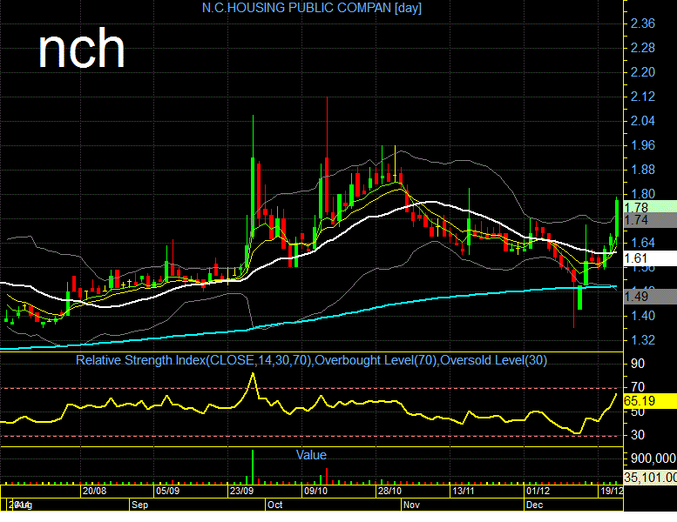Click the RSI peak above the 70 line
Viewport: 677px width, 522px height.
(x=253, y=374)
